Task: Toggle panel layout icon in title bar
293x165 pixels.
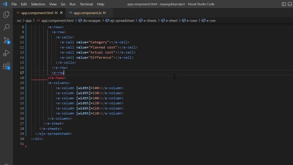Action: pyautogui.click(x=290, y=4)
